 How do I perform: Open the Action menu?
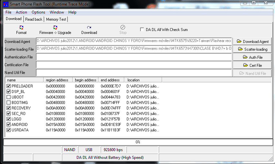(21, 12)
